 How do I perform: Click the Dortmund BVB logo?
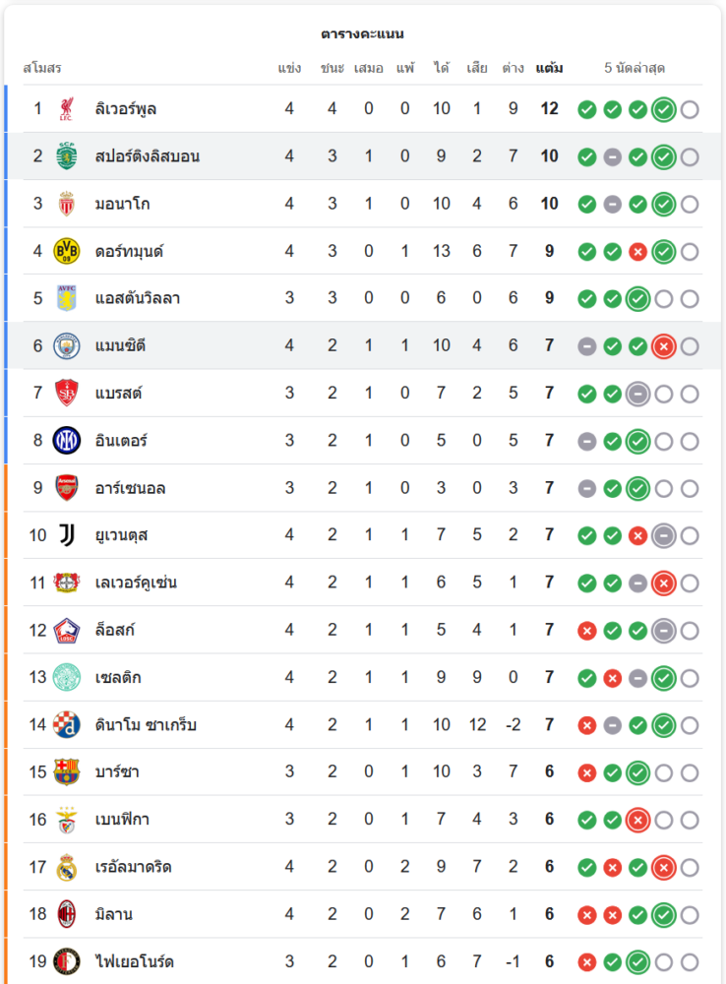coord(66,251)
